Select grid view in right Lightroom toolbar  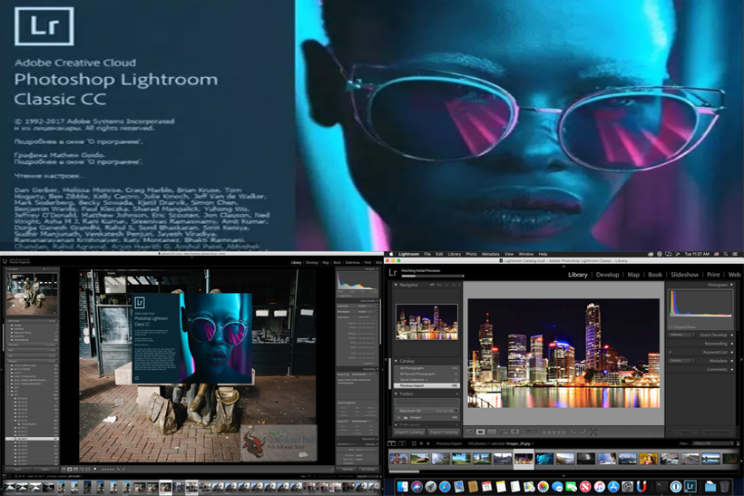click(469, 432)
